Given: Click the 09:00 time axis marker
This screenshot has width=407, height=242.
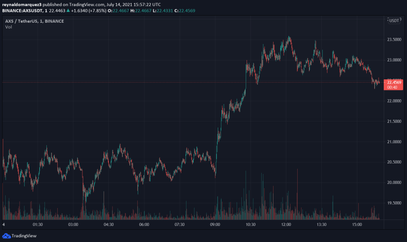Looking at the screenshot, I should [x=215, y=225].
